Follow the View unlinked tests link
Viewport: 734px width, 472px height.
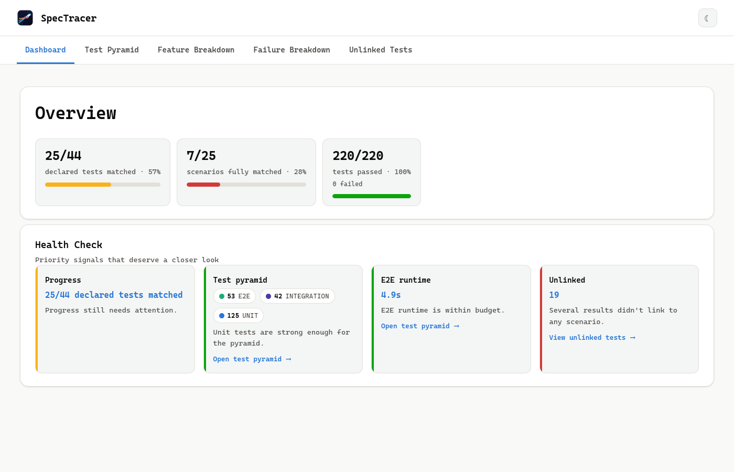coord(592,338)
